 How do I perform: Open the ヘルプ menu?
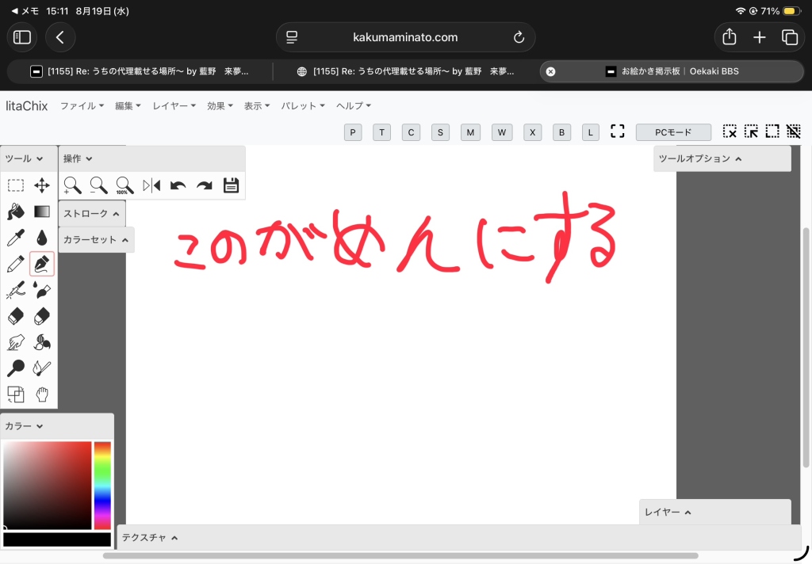[x=353, y=105]
